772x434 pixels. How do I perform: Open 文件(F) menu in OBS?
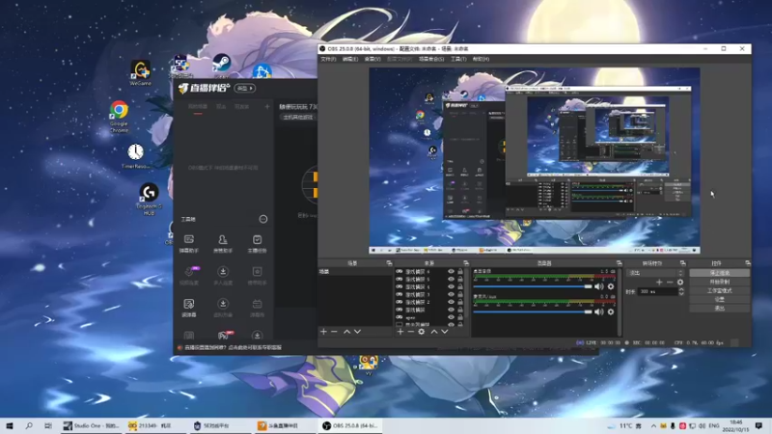coord(328,59)
